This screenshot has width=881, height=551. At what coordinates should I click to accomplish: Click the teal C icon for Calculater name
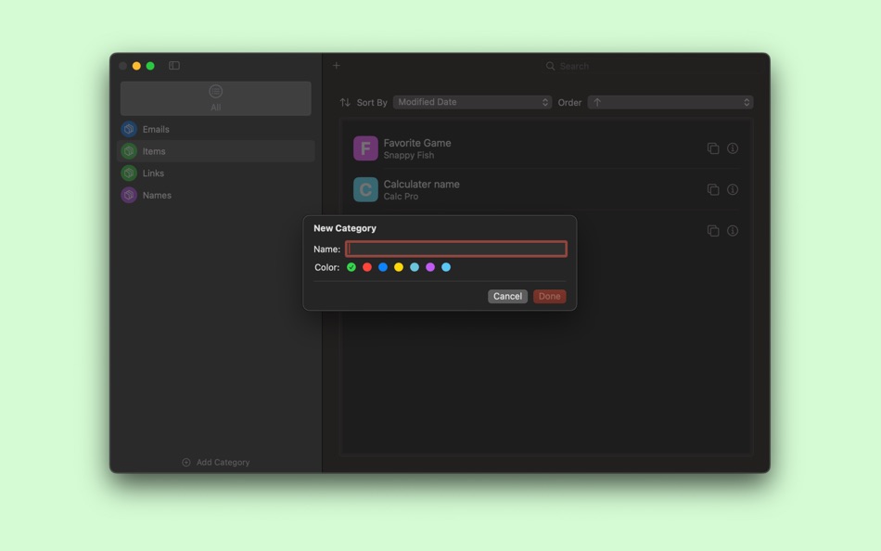(365, 189)
